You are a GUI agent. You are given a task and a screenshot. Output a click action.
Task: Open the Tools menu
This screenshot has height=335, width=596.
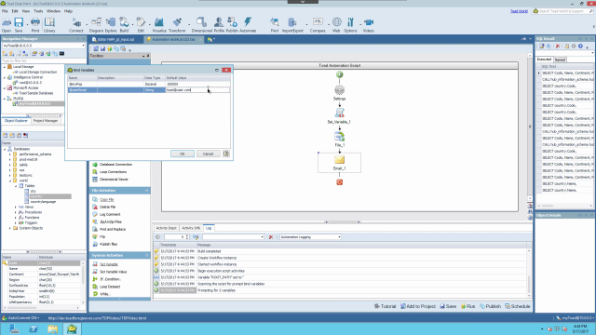[x=38, y=11]
